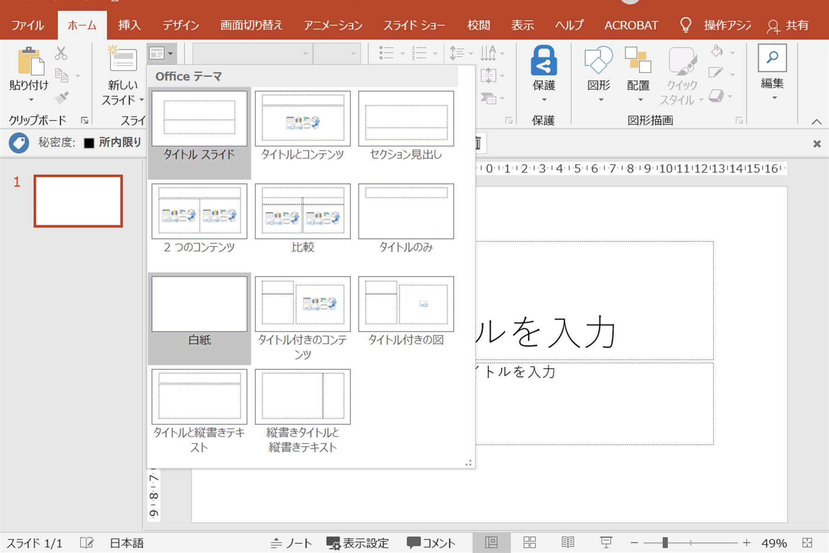Click the zoom slider handle
Screen dimensions: 829x553
click(665, 542)
